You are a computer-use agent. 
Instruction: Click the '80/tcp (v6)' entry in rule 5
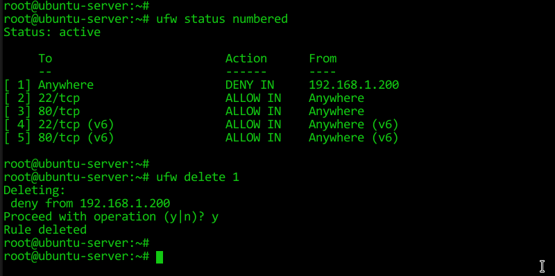coord(76,137)
